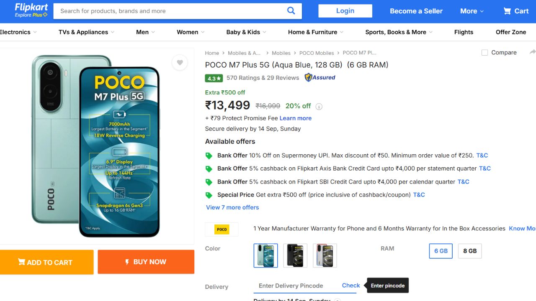Click the search magnifier icon
The height and width of the screenshot is (301, 536).
[x=291, y=11]
